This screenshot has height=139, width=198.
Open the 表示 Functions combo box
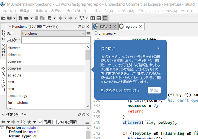pyautogui.click(x=53, y=33)
